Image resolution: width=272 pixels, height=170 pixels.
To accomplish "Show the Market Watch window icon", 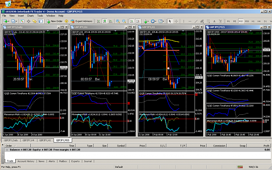I will tap(22, 21).
